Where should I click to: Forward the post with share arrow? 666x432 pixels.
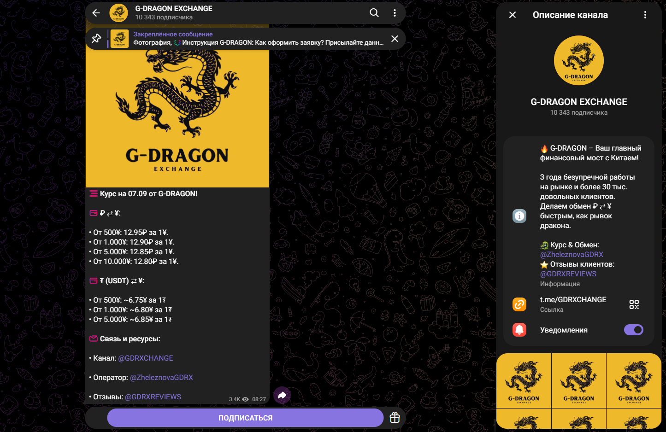(282, 395)
